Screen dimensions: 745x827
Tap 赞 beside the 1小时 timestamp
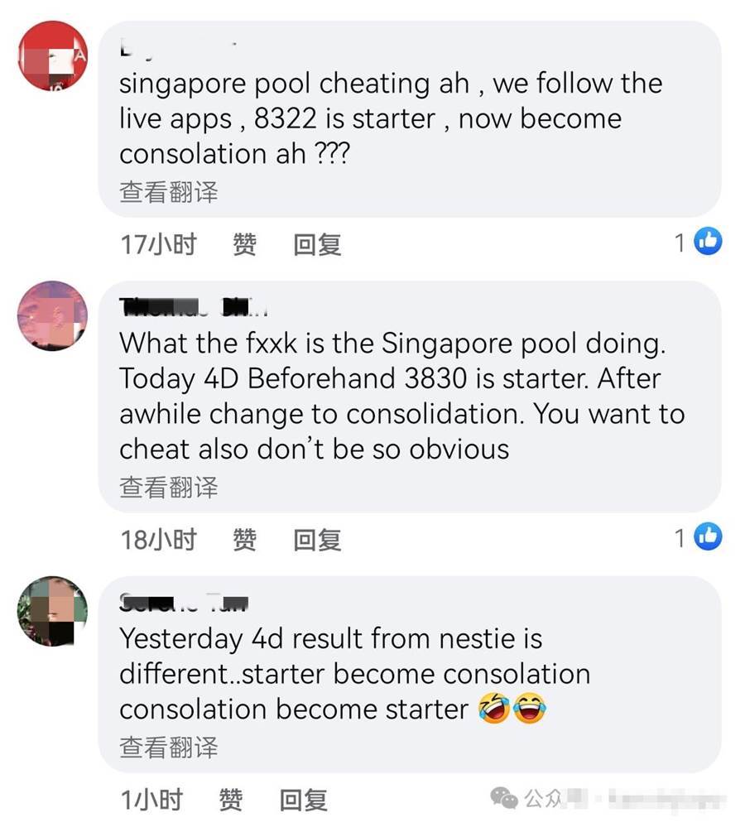(x=231, y=800)
